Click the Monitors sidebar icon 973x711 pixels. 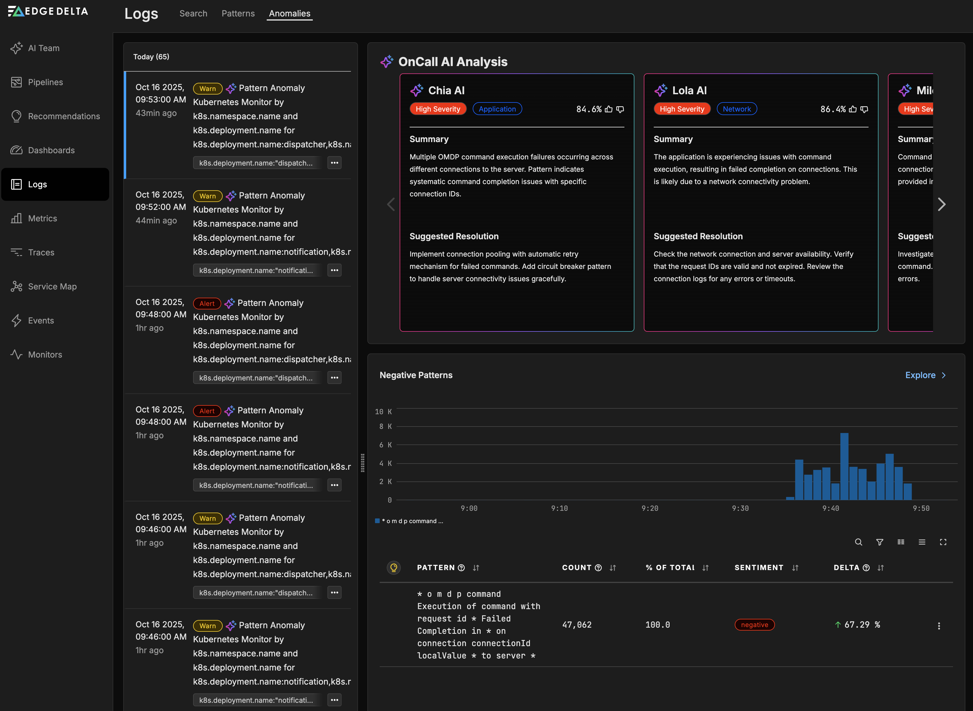16,355
